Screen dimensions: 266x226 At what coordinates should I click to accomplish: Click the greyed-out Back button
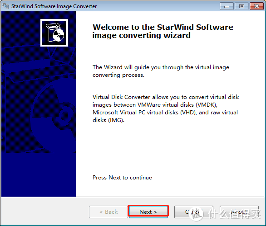108,212
